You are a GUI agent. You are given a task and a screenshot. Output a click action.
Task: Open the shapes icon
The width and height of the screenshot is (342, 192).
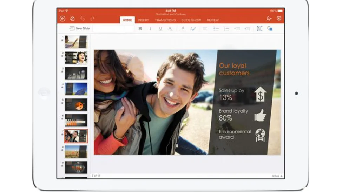(x=270, y=28)
